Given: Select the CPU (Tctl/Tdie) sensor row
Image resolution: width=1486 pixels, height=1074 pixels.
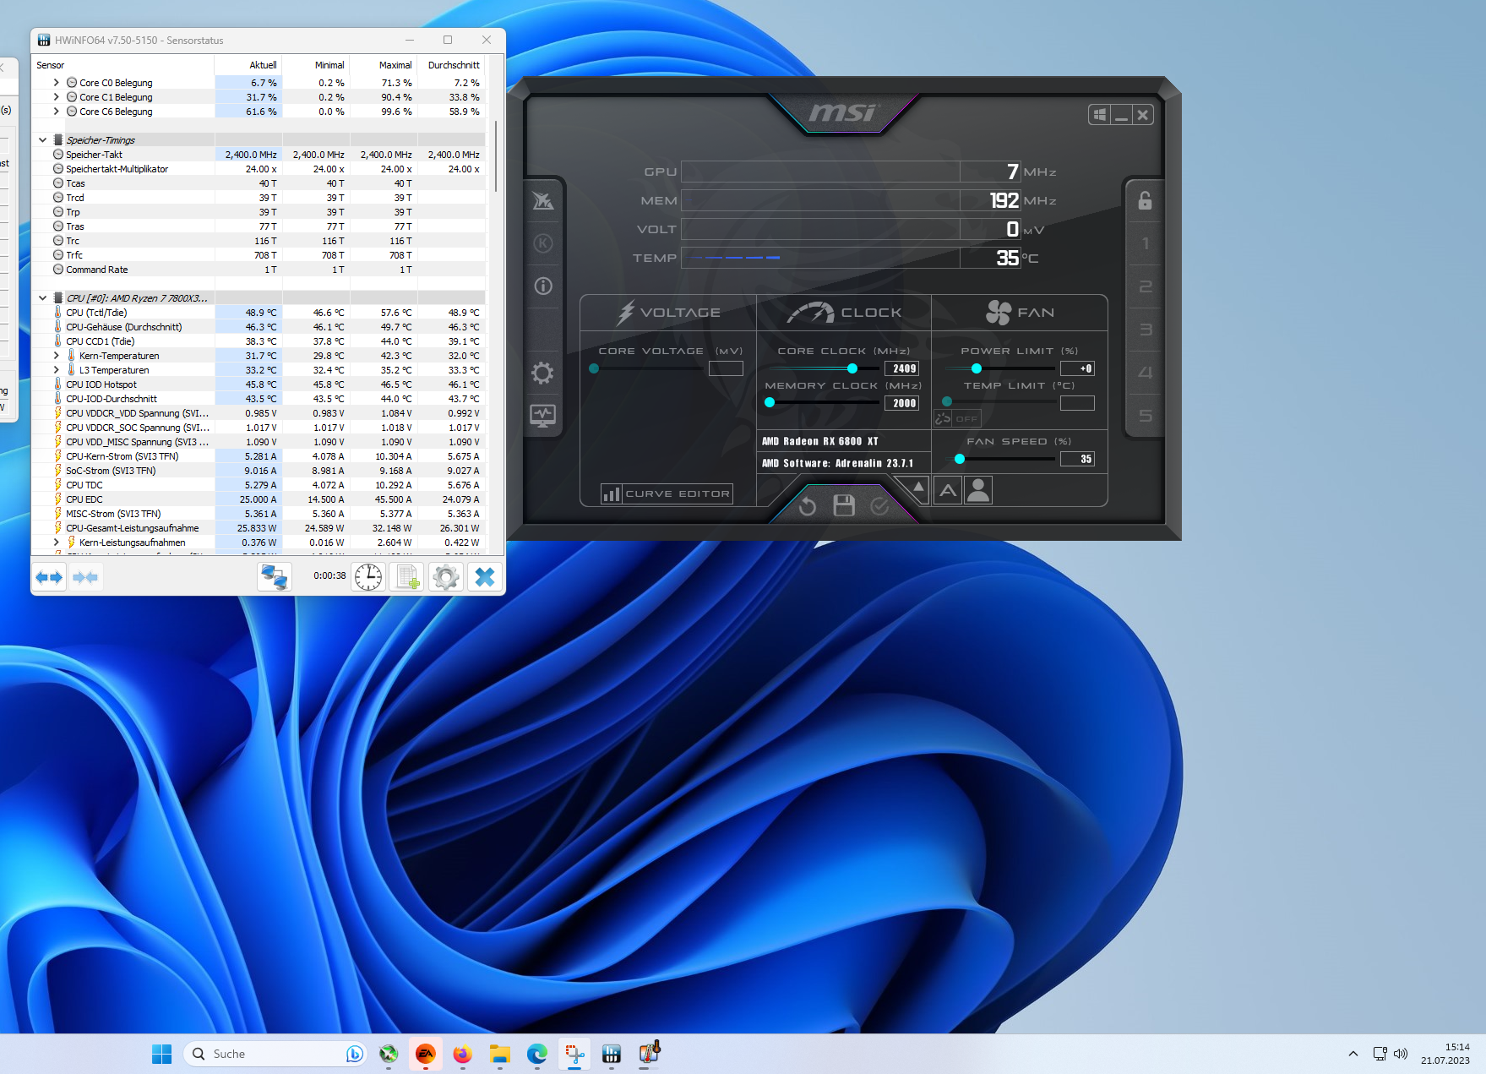Looking at the screenshot, I should point(259,313).
